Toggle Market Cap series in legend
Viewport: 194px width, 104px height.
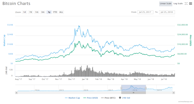tap(72, 98)
